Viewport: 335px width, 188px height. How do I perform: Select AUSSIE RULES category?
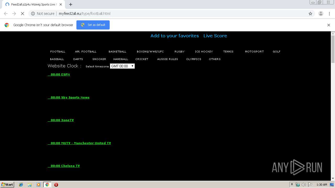(167, 59)
